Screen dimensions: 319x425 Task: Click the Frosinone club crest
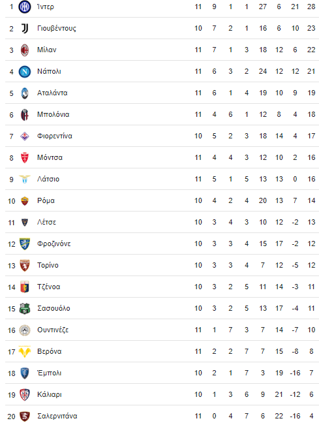[24, 244]
